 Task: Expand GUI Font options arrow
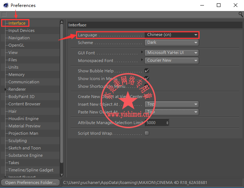[x=142, y=52]
